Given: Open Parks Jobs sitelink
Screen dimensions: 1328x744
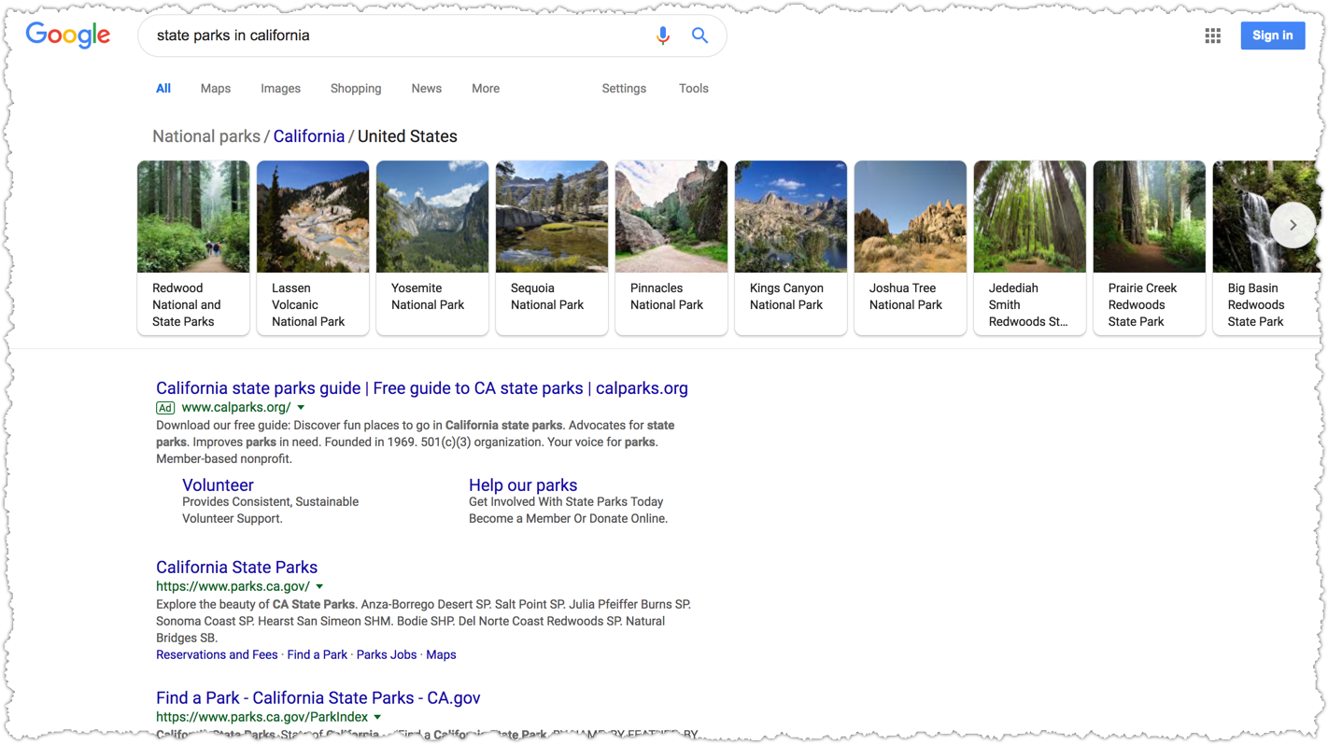Looking at the screenshot, I should click(x=387, y=655).
